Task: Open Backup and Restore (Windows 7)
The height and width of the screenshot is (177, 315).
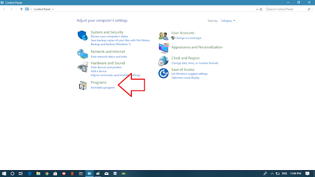Action: click(111, 44)
